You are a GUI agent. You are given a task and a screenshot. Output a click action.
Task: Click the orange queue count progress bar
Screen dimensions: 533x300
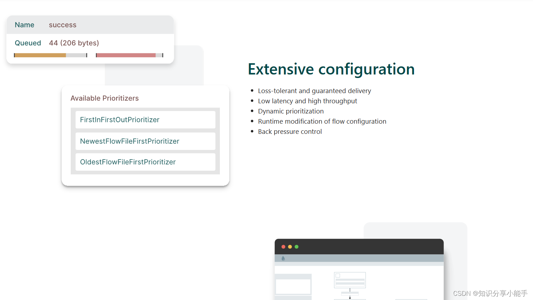[x=50, y=55]
